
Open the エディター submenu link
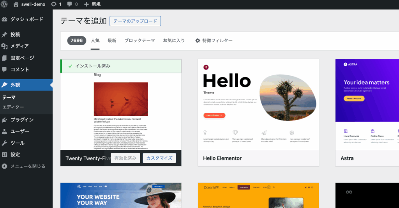[13, 107]
